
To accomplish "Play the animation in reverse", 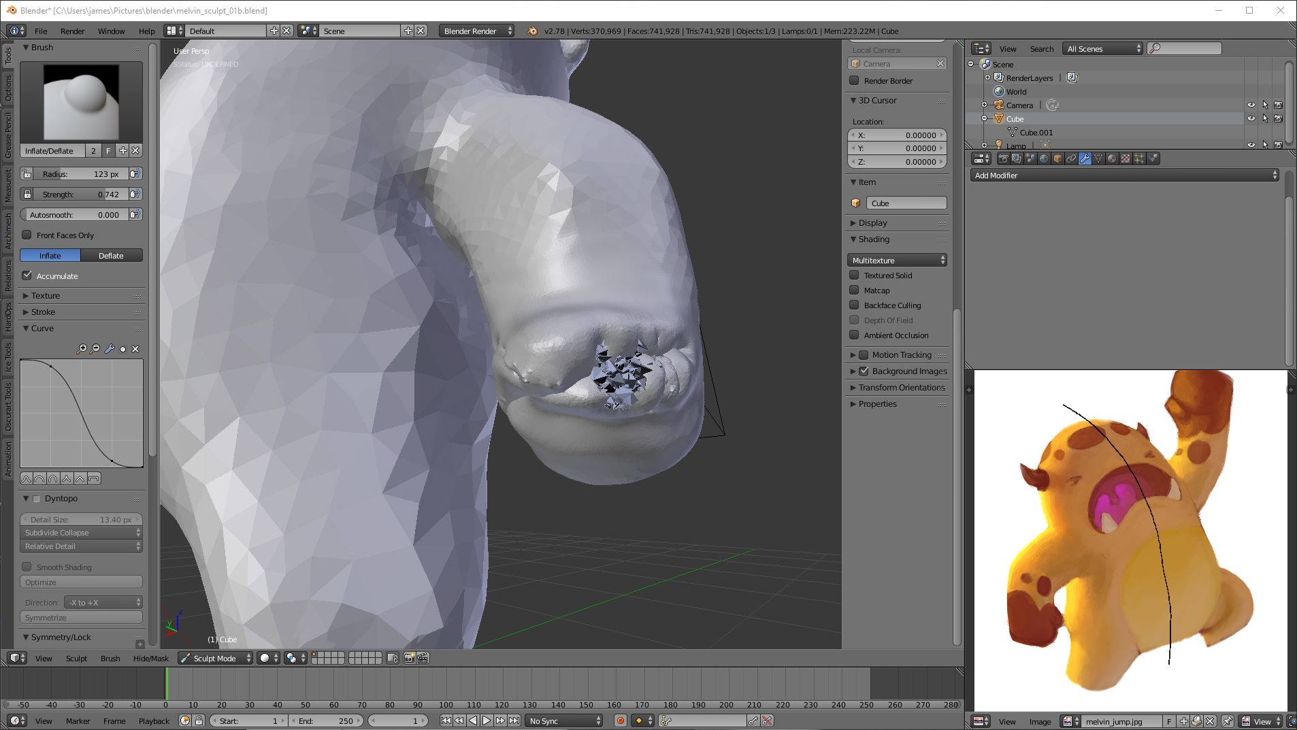I will [473, 720].
